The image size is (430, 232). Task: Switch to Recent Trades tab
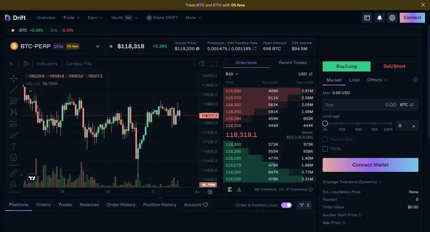[292, 63]
